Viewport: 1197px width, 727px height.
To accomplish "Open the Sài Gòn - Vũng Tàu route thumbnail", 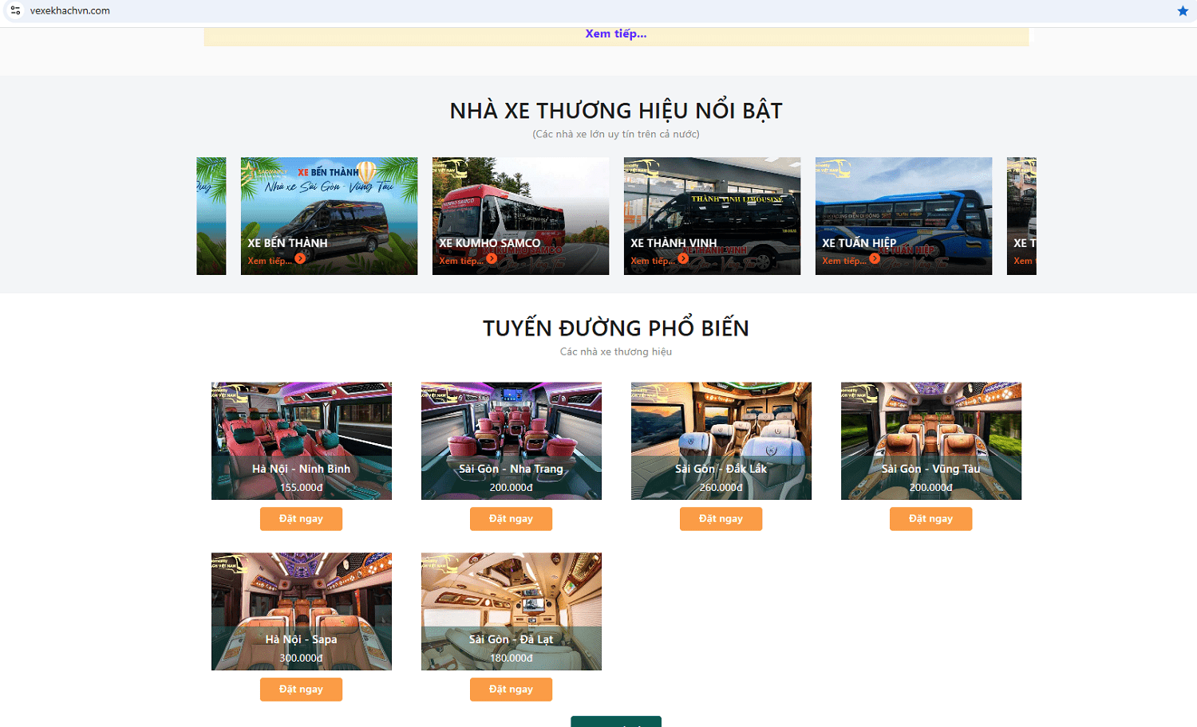I will 931,441.
